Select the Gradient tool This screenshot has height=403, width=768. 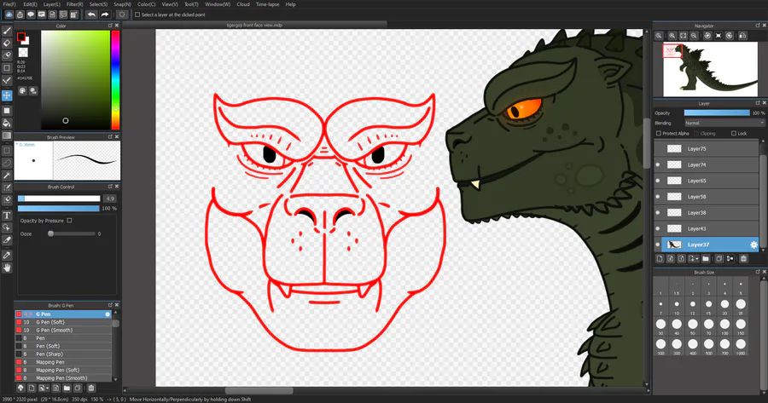7,135
